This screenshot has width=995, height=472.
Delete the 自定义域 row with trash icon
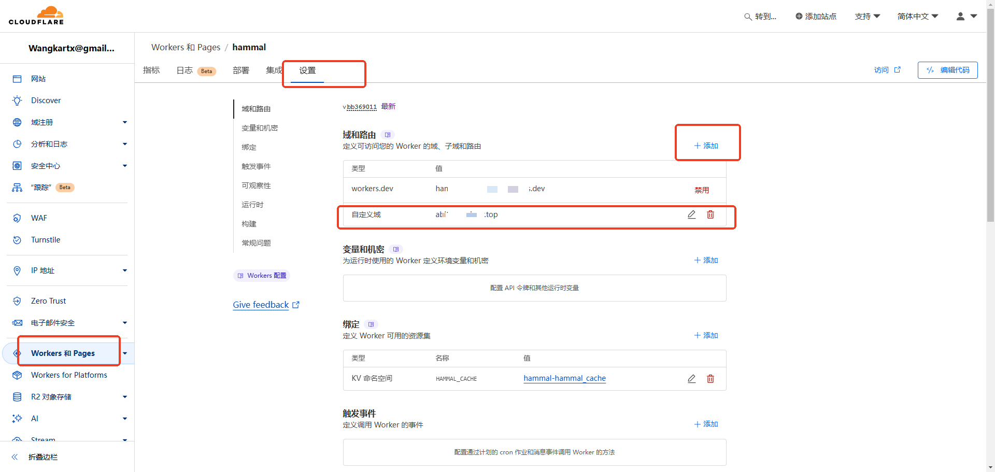pyautogui.click(x=710, y=214)
